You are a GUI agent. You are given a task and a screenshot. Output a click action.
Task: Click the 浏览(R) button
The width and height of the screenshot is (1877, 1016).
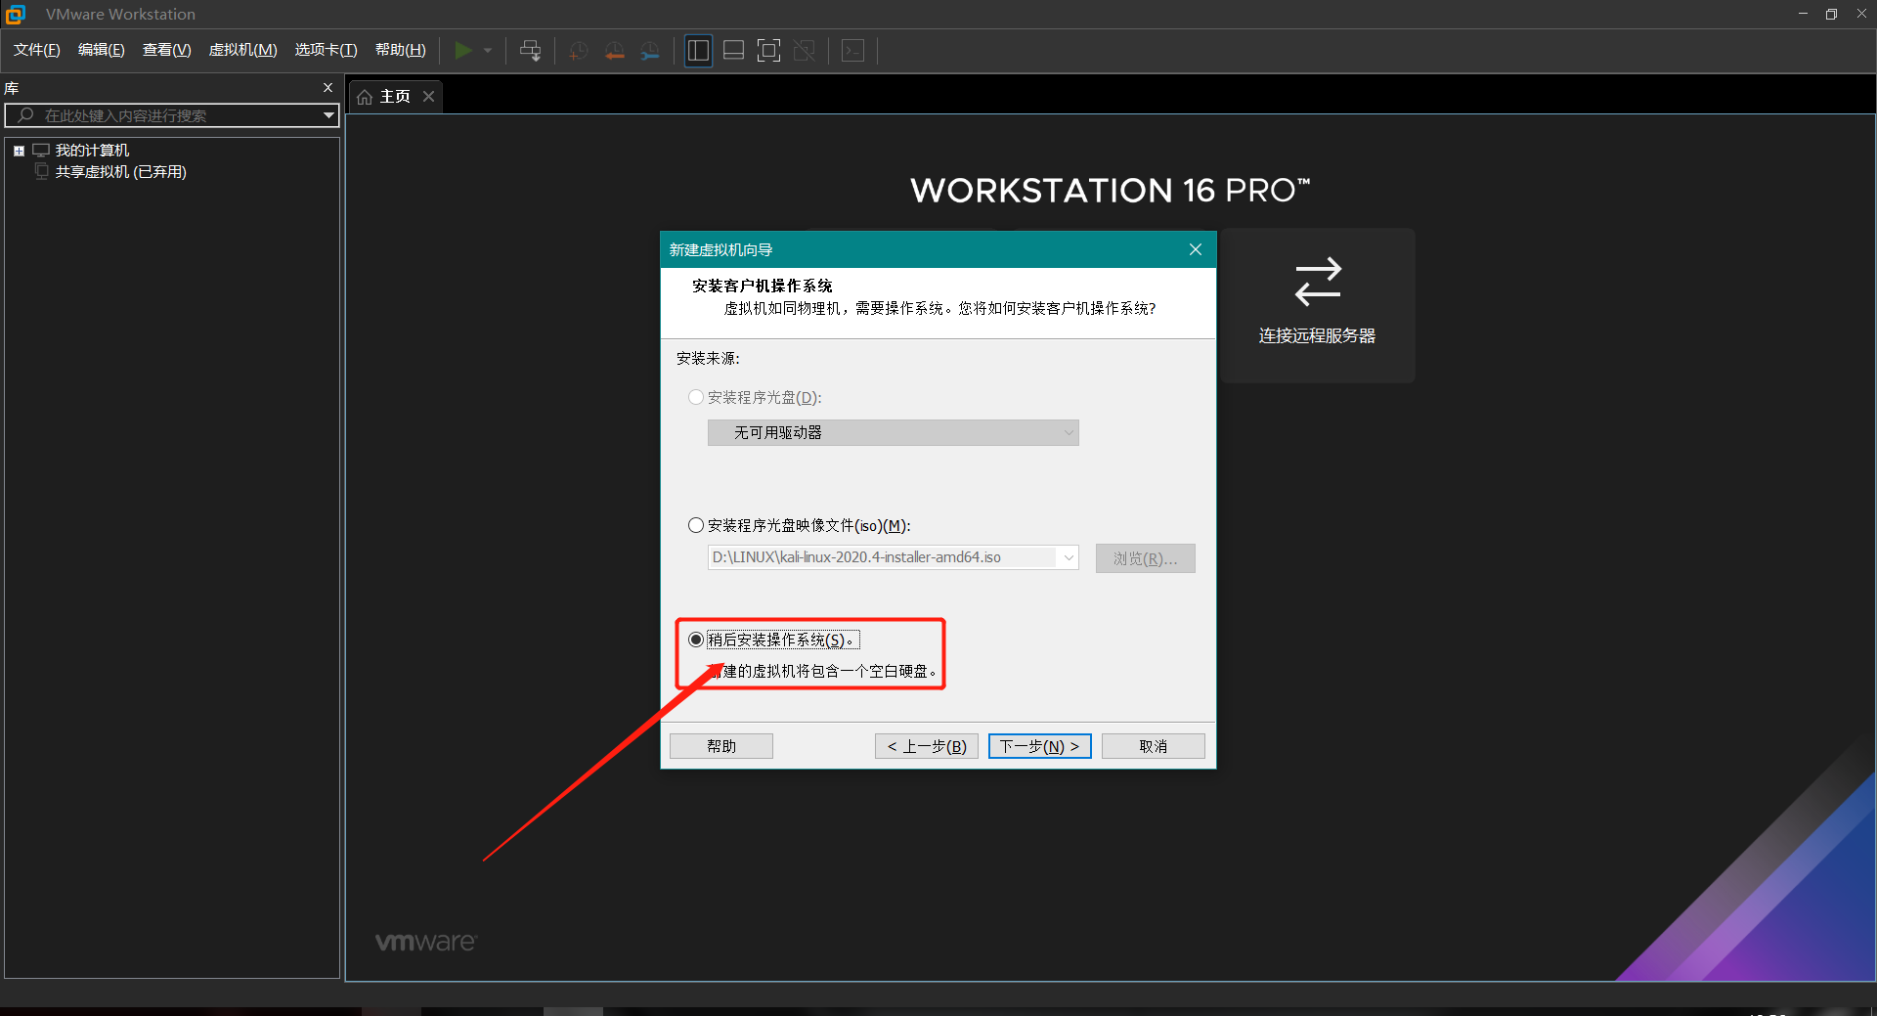click(1145, 557)
